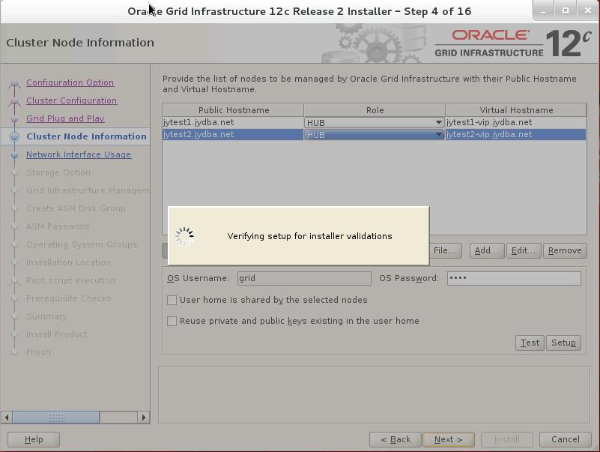Click the Public Hostname column header
This screenshot has width=600, height=452.
pos(234,110)
